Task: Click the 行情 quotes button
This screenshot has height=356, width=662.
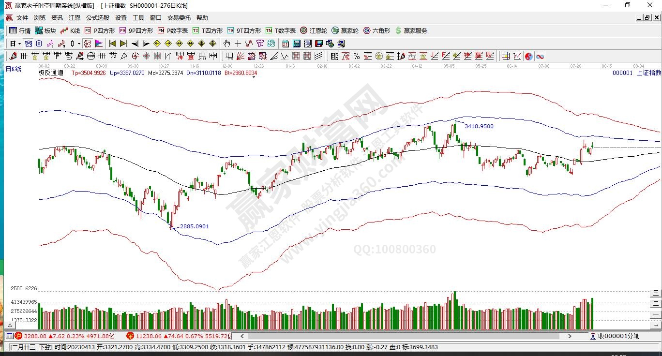Action: point(20,30)
